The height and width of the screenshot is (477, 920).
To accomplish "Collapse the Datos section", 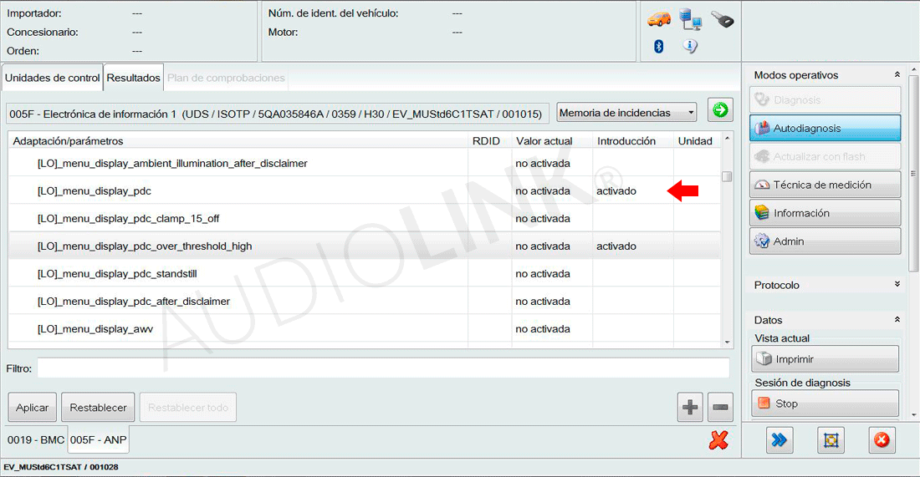I will coord(897,320).
